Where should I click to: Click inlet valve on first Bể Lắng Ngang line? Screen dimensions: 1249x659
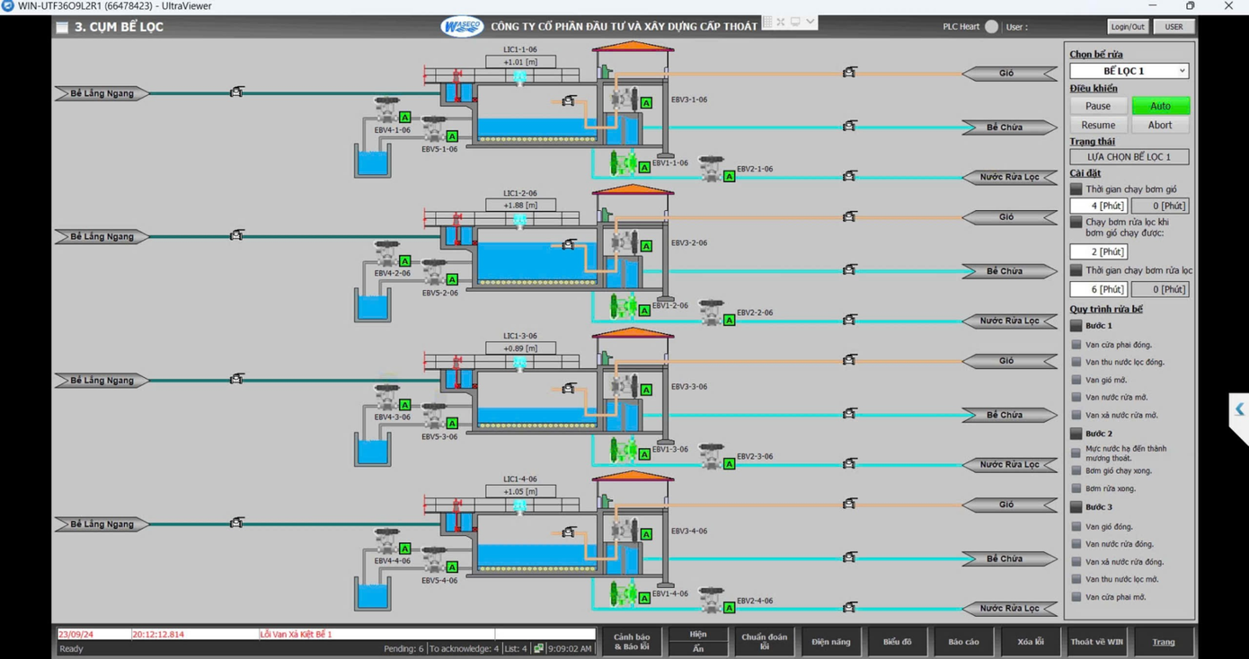[236, 92]
